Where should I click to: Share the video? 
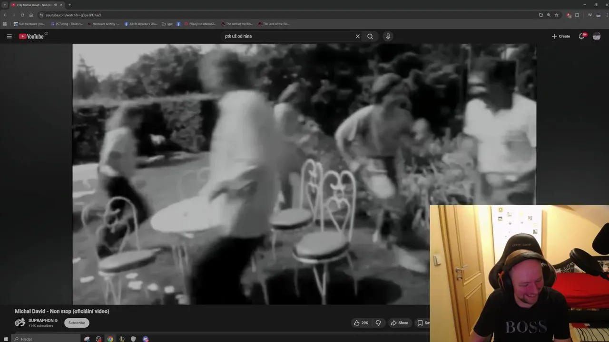(400, 323)
